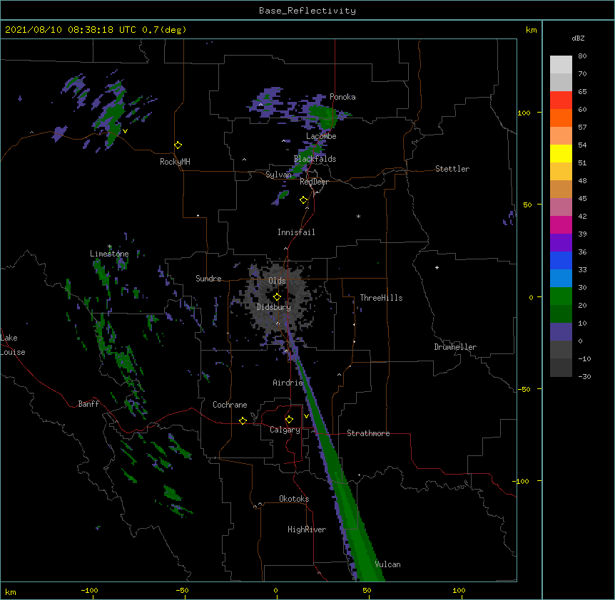Image resolution: width=615 pixels, height=600 pixels.
Task: Click the Limestone label
Action: (x=109, y=254)
